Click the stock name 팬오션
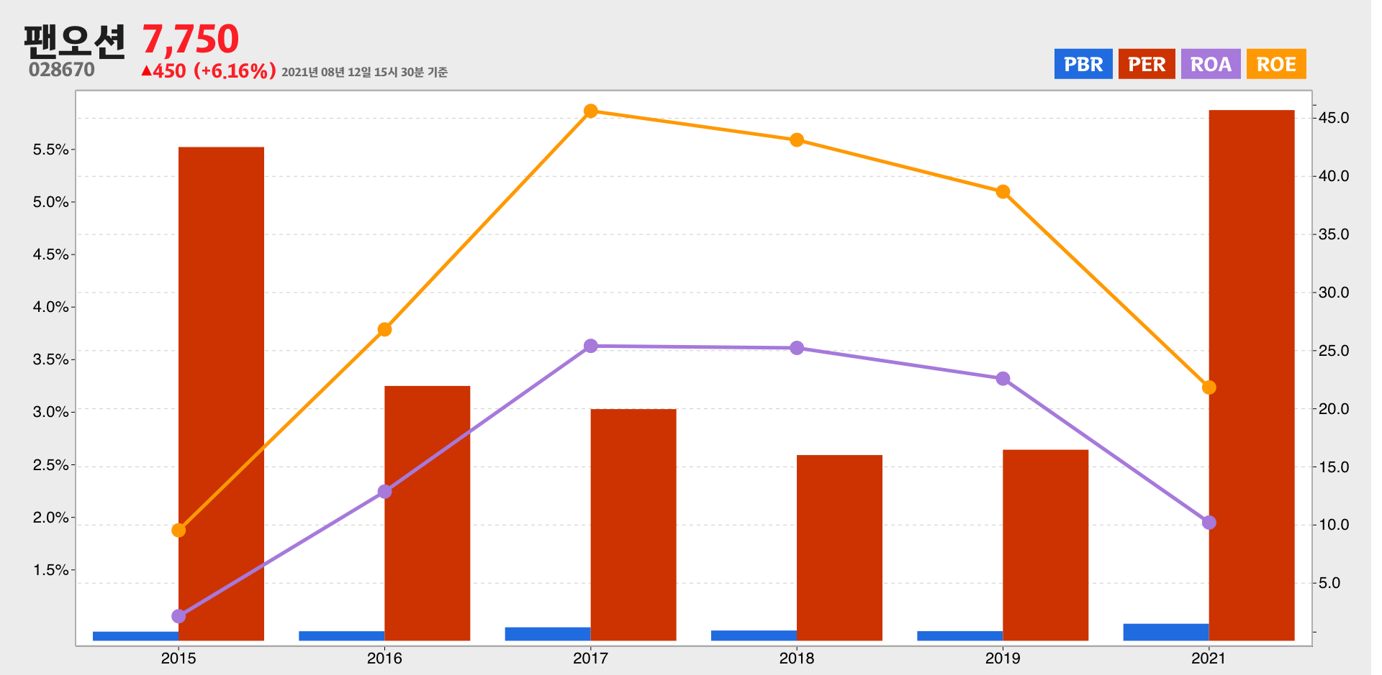 pyautogui.click(x=75, y=41)
